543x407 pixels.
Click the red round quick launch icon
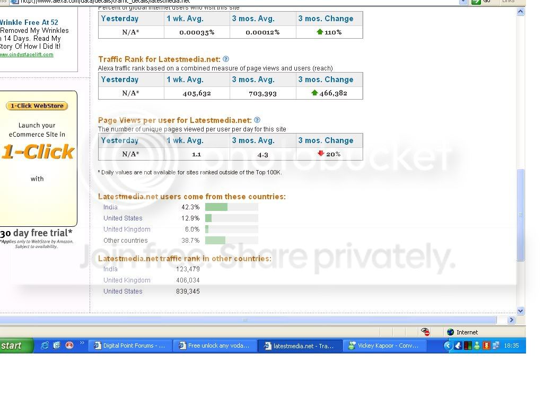point(69,346)
